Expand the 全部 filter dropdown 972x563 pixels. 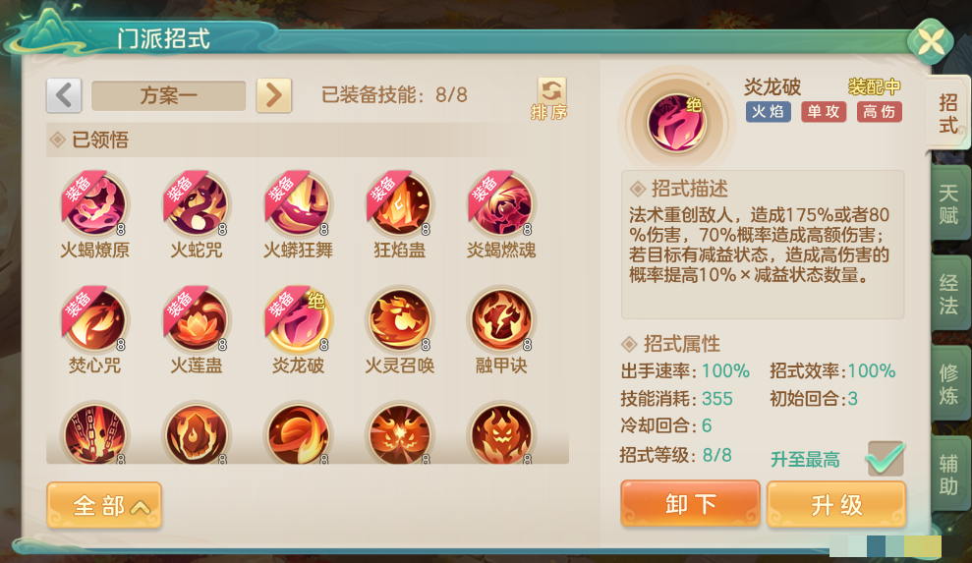point(104,505)
